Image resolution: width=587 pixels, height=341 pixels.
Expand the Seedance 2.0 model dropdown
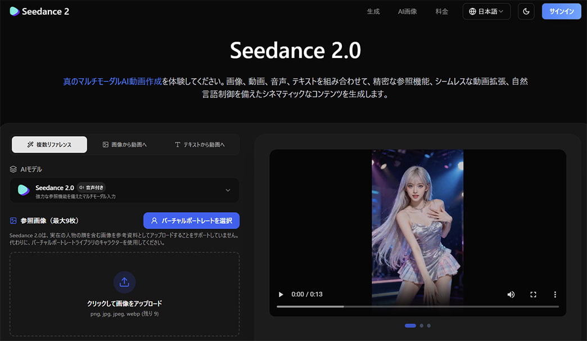pyautogui.click(x=228, y=190)
